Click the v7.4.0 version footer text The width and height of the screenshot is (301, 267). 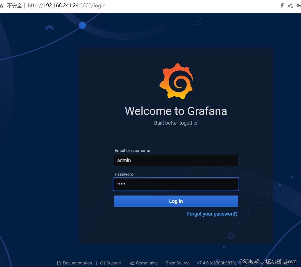[x=216, y=263]
